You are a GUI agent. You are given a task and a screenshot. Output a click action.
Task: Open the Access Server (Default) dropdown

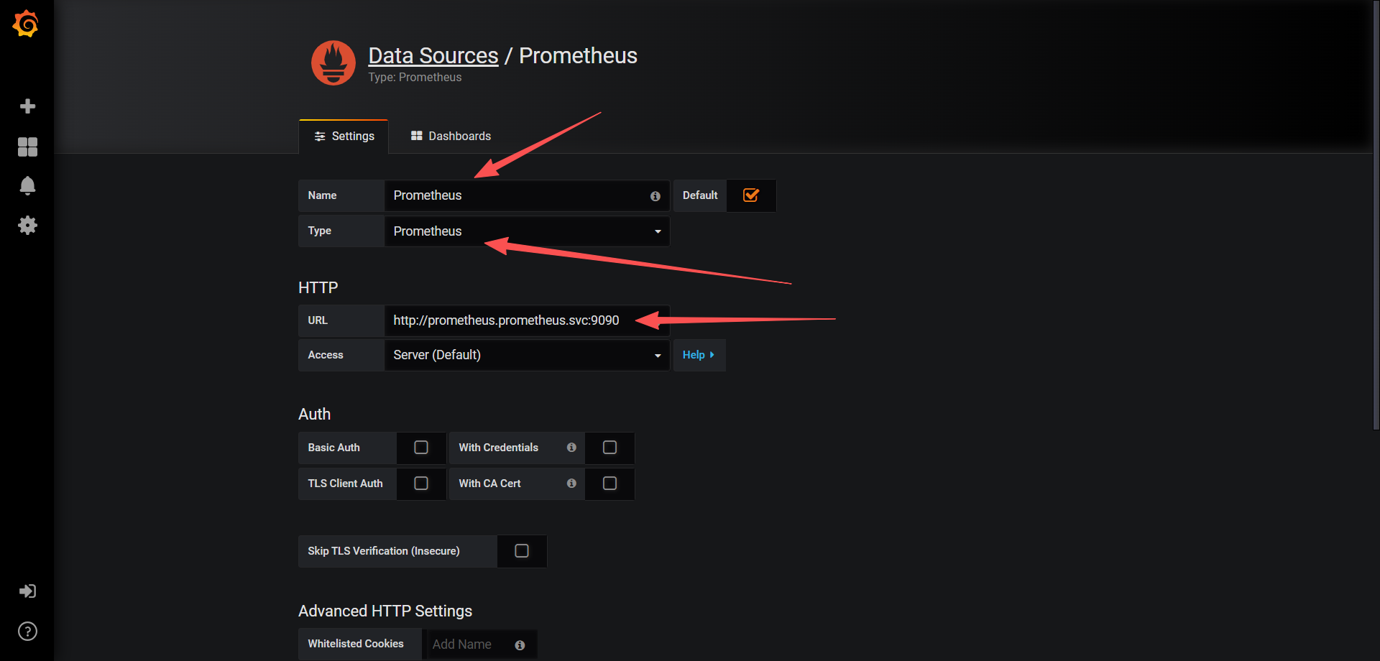527,355
